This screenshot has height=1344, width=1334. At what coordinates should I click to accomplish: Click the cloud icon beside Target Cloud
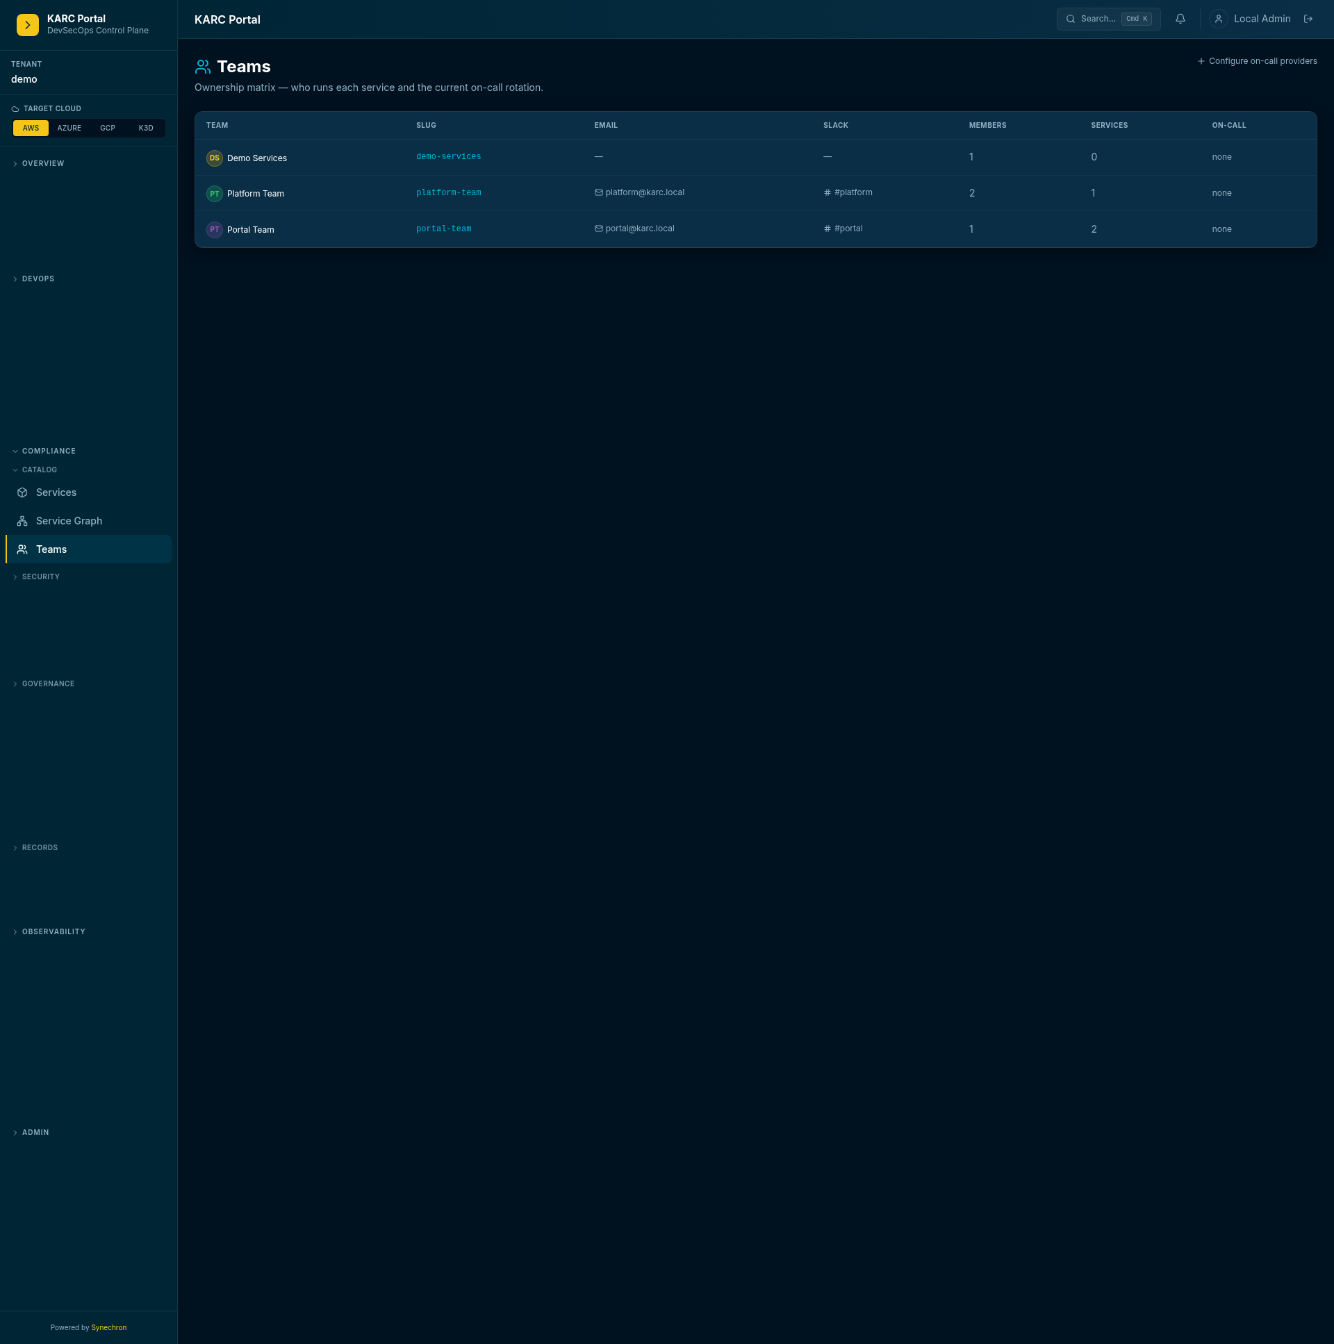click(15, 109)
